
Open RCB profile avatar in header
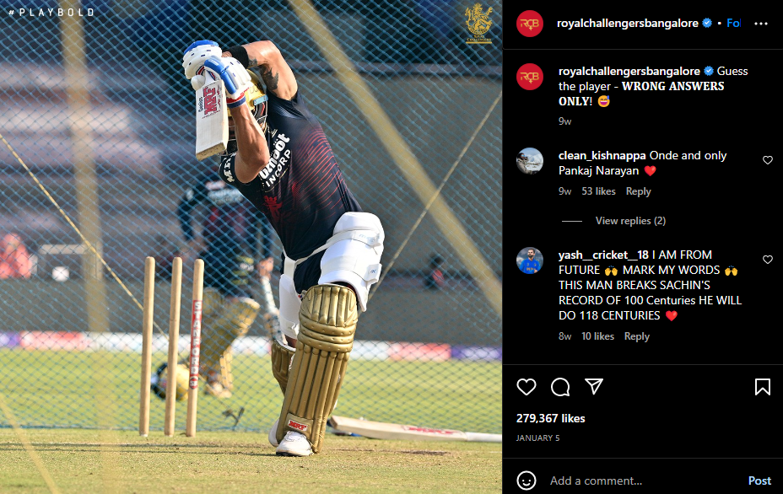(530, 24)
